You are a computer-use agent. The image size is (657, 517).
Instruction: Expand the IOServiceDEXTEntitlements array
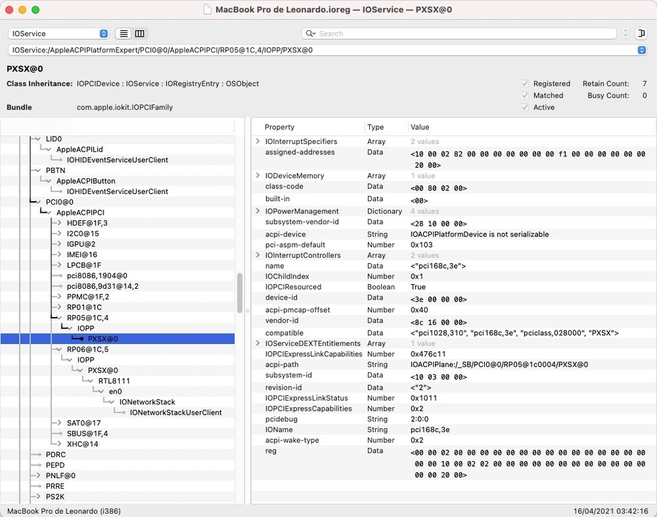[x=258, y=343]
